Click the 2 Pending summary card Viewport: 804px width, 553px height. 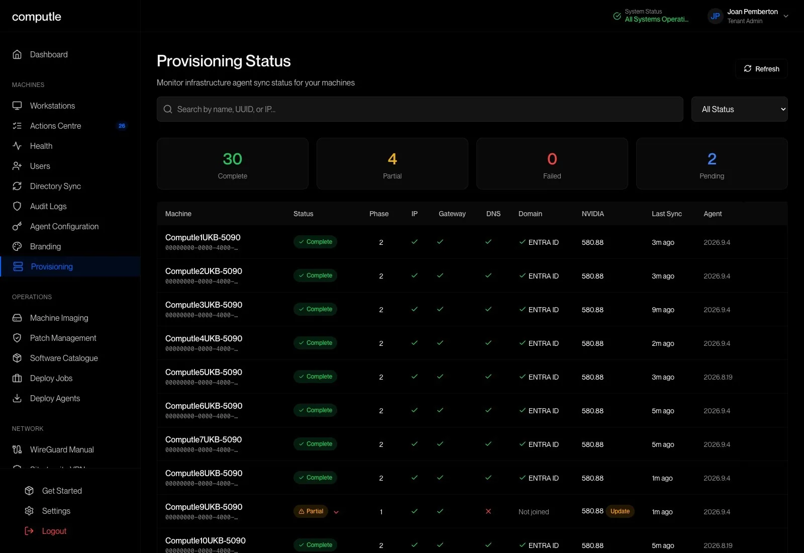click(712, 164)
